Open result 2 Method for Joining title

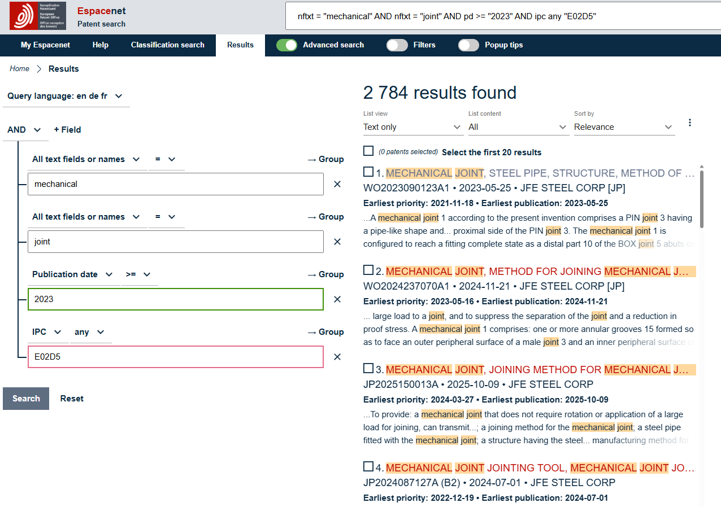coord(540,272)
